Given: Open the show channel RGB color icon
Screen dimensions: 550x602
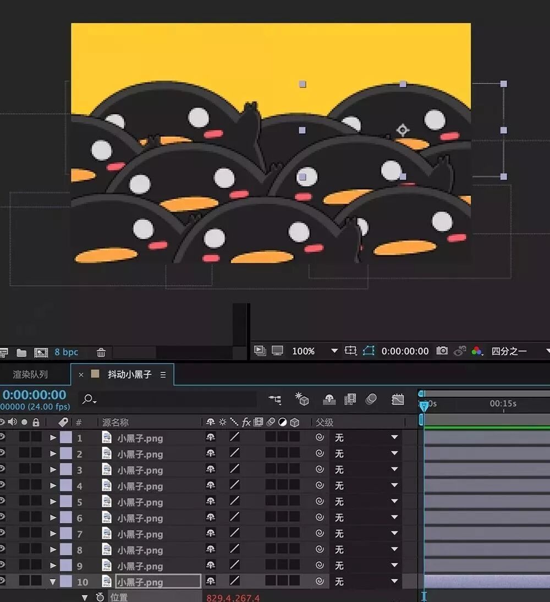Looking at the screenshot, I should [x=477, y=351].
